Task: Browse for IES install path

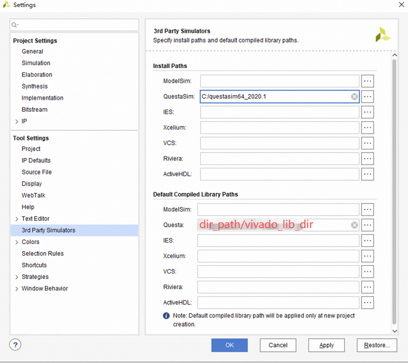Action: tap(367, 112)
